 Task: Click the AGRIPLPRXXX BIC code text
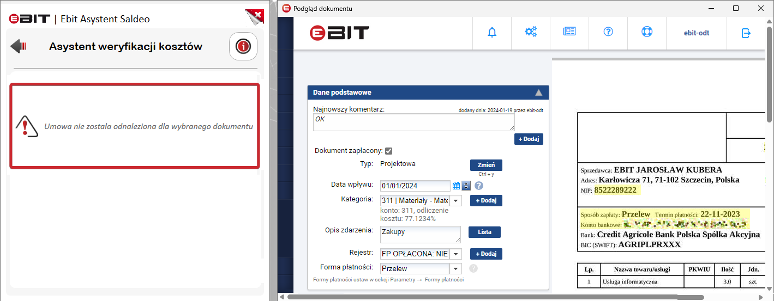pyautogui.click(x=649, y=244)
